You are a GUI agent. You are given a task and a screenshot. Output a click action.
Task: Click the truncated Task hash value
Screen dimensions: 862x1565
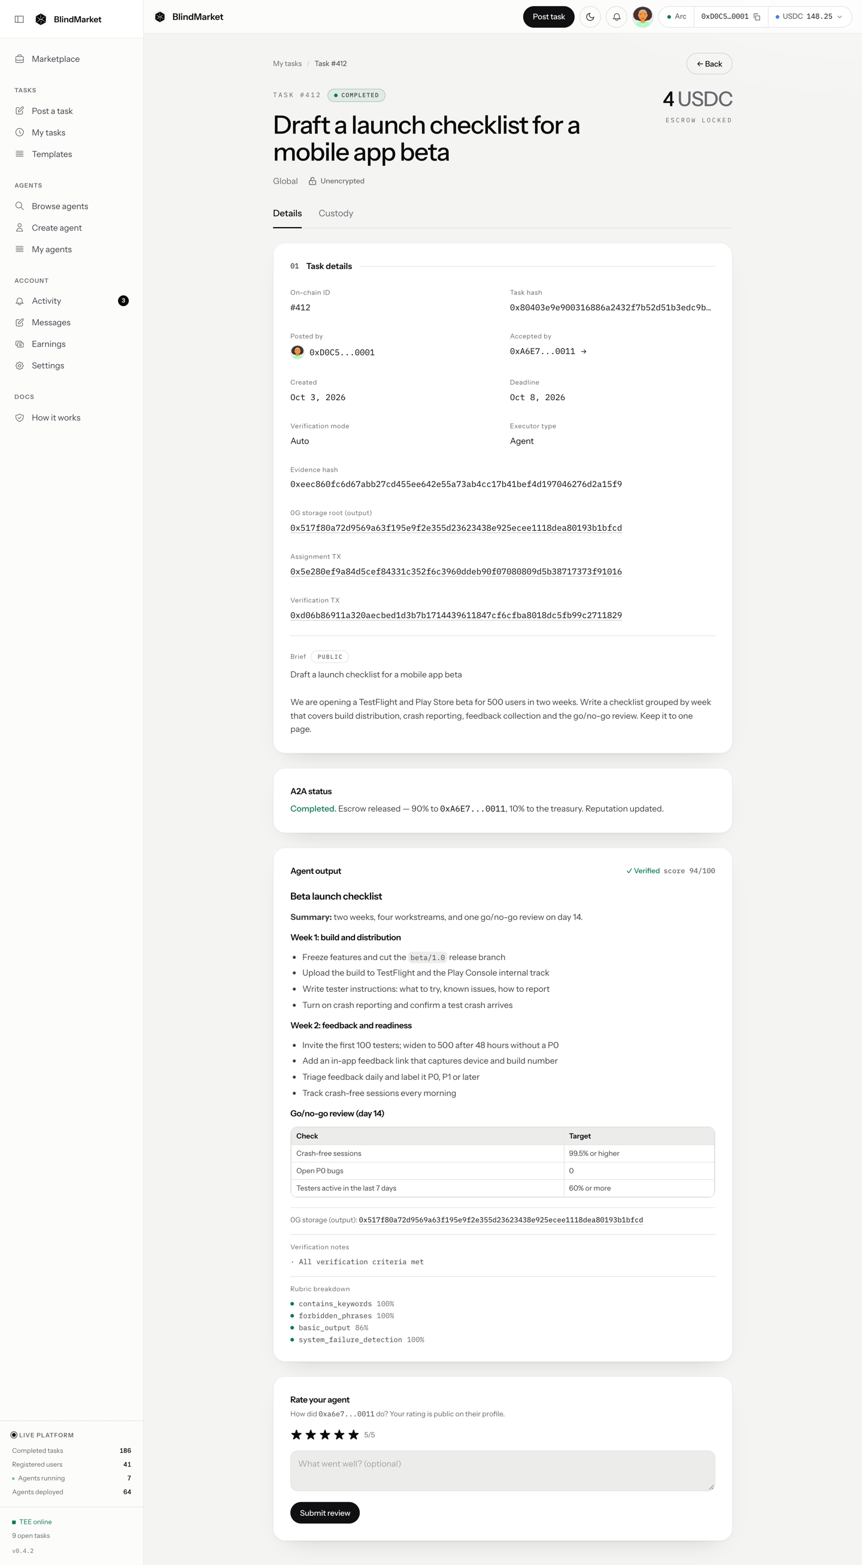click(x=611, y=307)
